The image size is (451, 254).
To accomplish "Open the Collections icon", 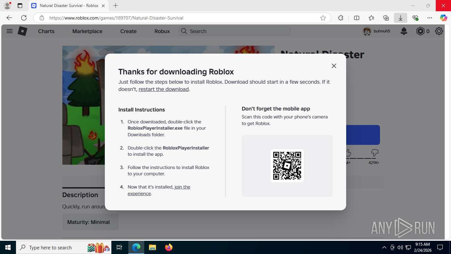I will (386, 18).
